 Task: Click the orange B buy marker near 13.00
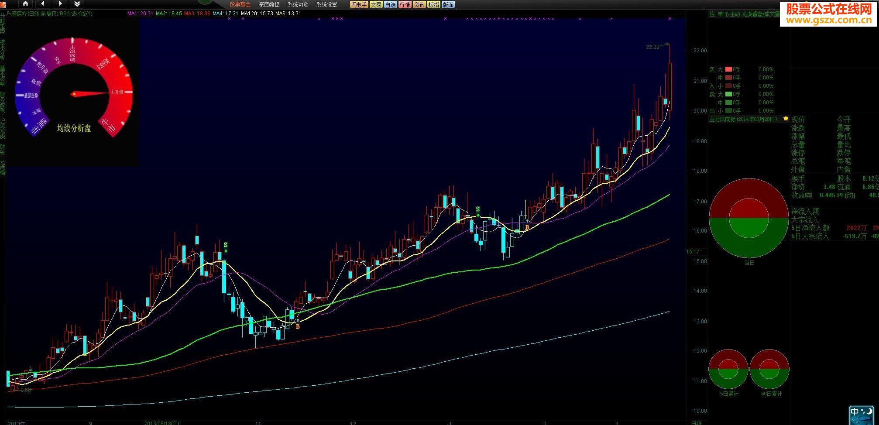point(298,326)
